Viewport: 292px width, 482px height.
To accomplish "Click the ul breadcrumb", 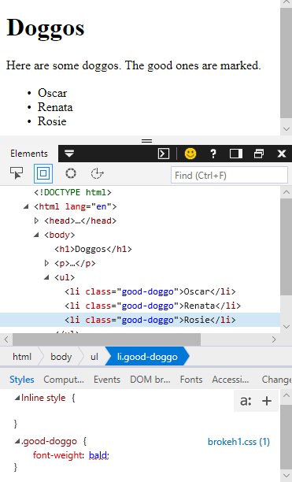I will pyautogui.click(x=94, y=357).
